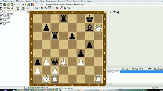Click the copy-database icon second in the bottom toolbar row
Screen dimensions: 163x91
(x=5, y=8)
